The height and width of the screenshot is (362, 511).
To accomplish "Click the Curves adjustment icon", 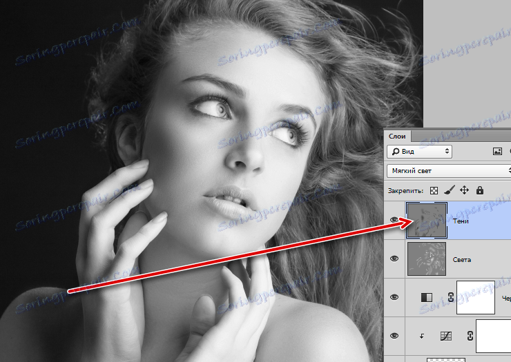I will (445, 336).
